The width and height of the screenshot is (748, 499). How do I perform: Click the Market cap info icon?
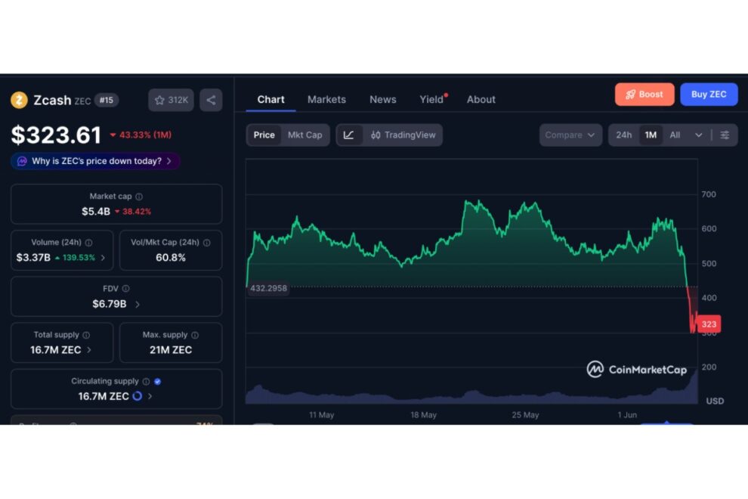point(139,197)
